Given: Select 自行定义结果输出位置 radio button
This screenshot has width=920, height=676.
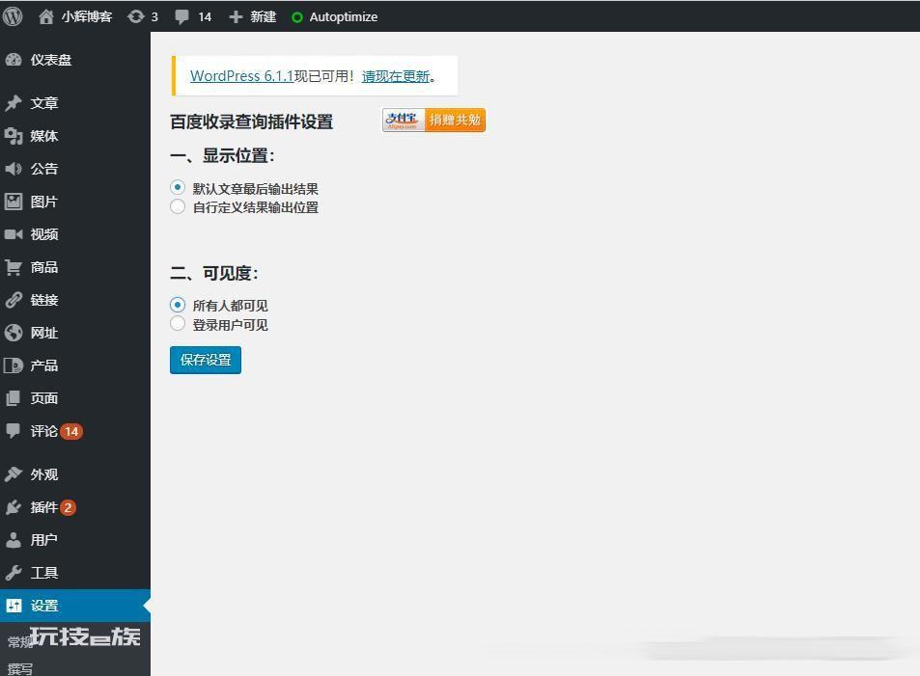Looking at the screenshot, I should pos(178,207).
